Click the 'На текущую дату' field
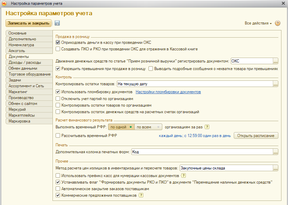 [x=195, y=84]
